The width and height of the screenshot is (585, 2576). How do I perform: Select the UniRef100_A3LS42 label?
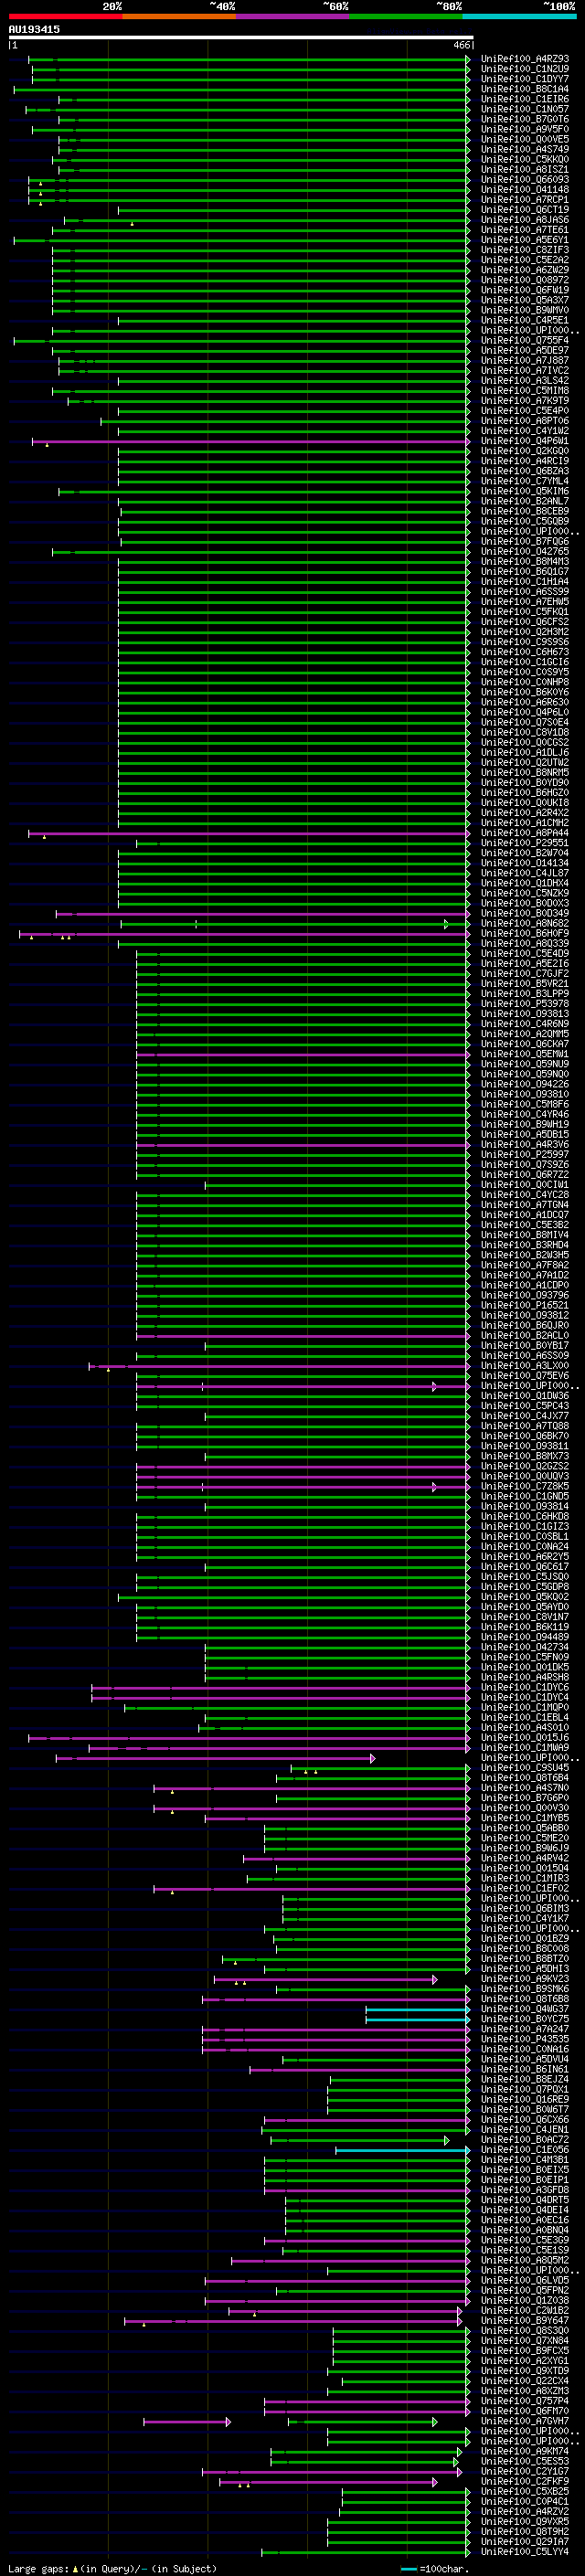(524, 380)
